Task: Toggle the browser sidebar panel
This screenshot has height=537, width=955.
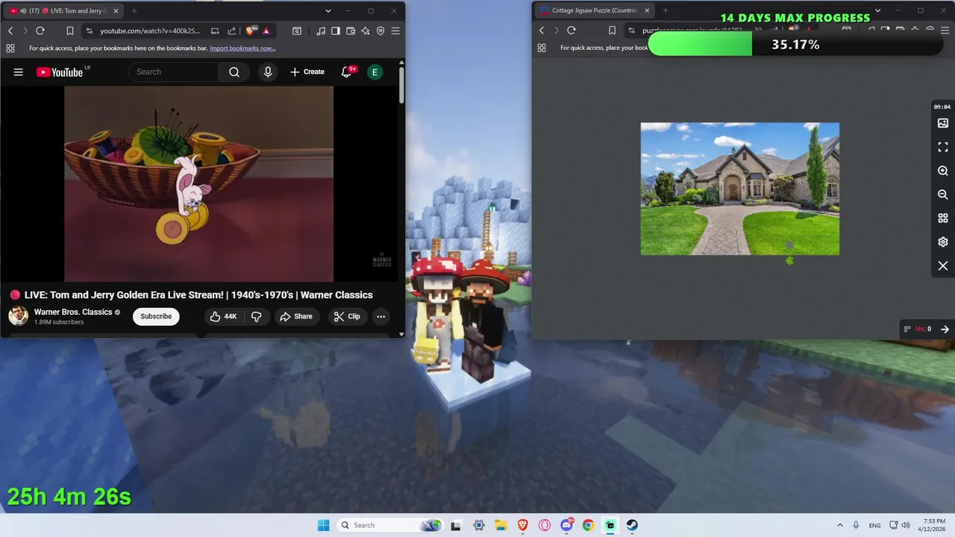Action: click(336, 31)
